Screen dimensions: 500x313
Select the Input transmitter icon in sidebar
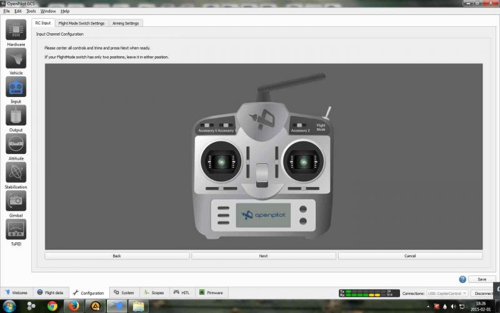click(x=16, y=87)
